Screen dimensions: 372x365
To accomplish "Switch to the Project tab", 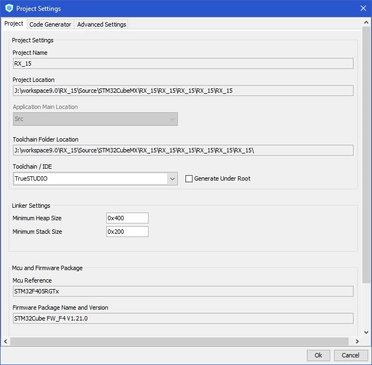I will click(x=14, y=23).
